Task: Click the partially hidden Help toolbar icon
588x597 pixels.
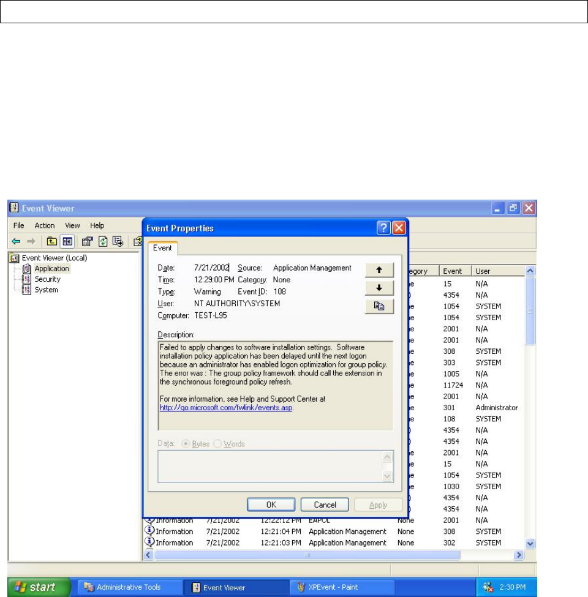Action: tap(138, 241)
